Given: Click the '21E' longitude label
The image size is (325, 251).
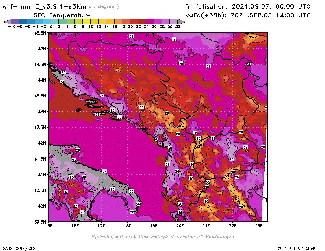Looking at the screenshot, I should click(206, 226).
